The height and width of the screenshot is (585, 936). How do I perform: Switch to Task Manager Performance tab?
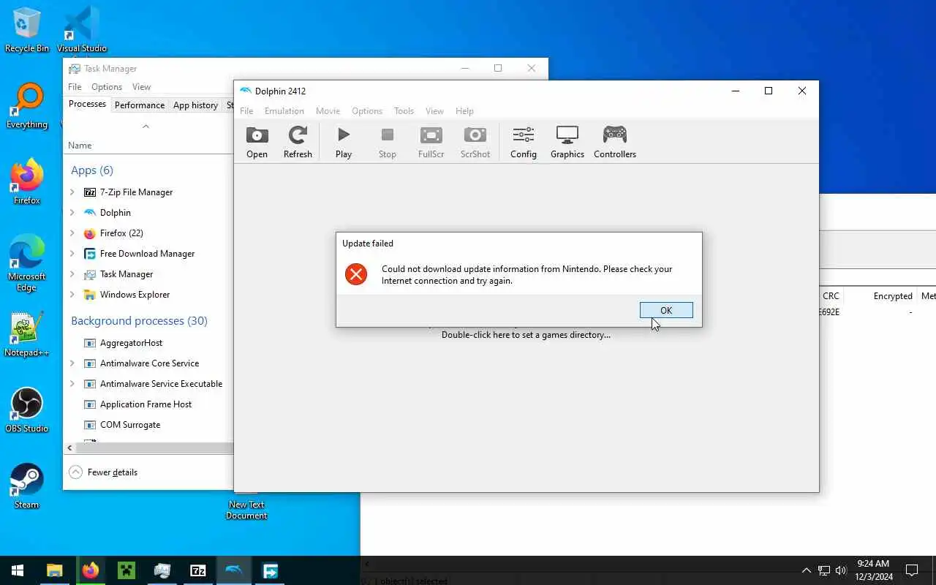[x=140, y=105]
